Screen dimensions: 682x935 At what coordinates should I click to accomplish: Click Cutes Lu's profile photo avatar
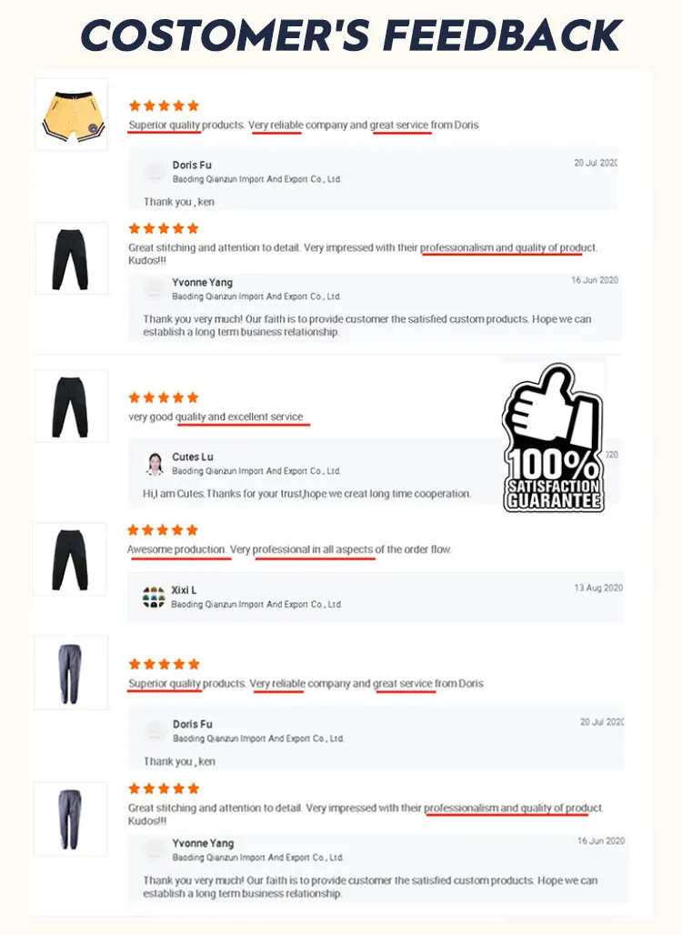(x=155, y=464)
